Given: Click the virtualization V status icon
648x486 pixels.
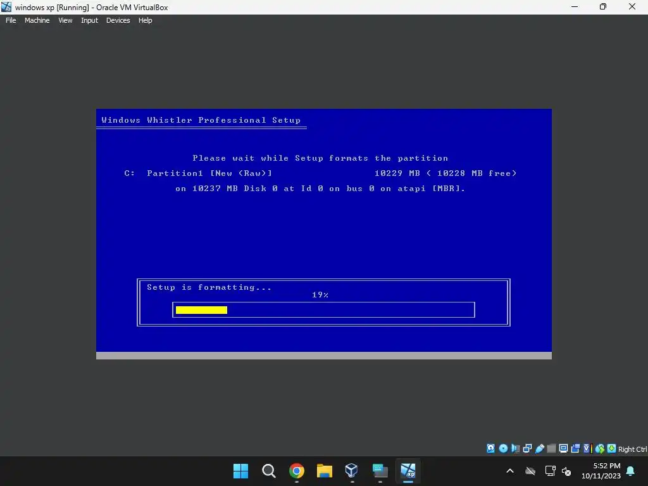Looking at the screenshot, I should (588, 449).
